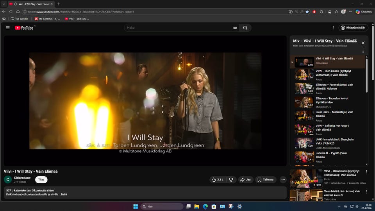Save video with Tallenna button

(266, 180)
